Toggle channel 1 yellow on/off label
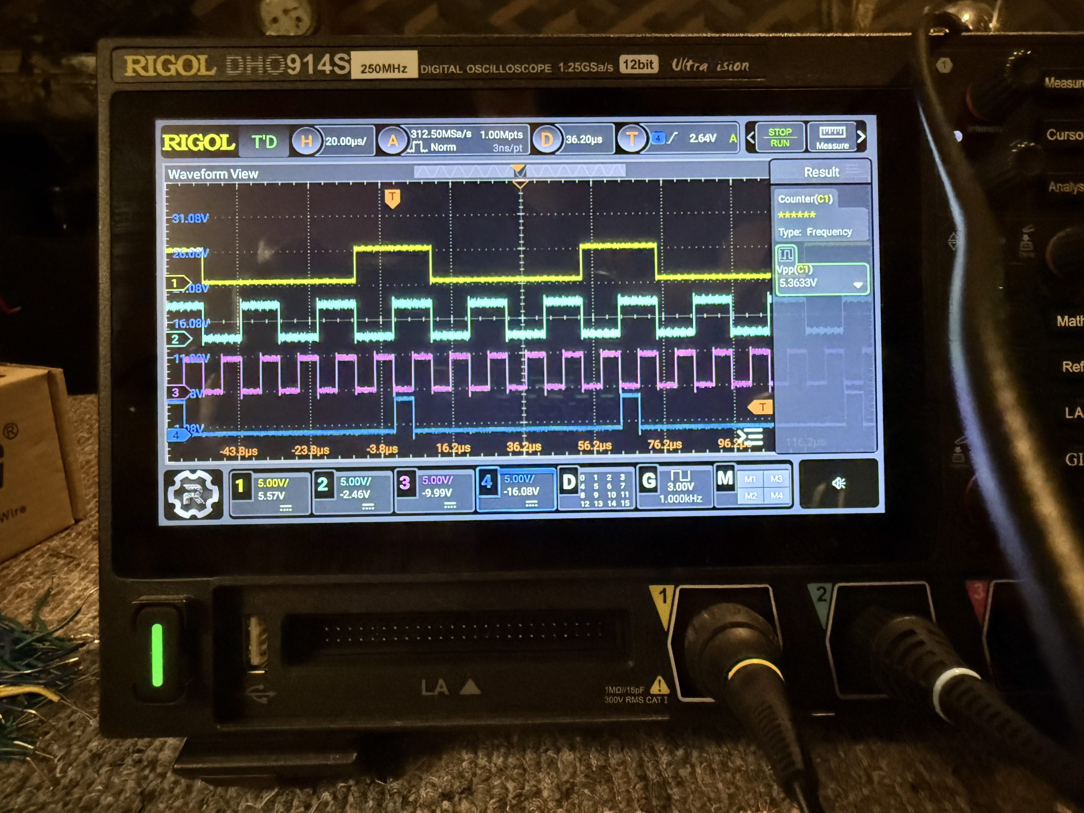1084x813 pixels. click(x=240, y=486)
